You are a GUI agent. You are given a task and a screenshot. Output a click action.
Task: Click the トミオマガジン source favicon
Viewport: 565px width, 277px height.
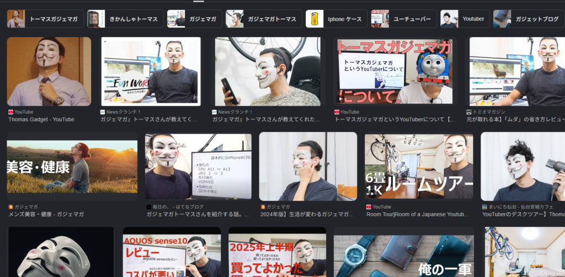coord(468,112)
